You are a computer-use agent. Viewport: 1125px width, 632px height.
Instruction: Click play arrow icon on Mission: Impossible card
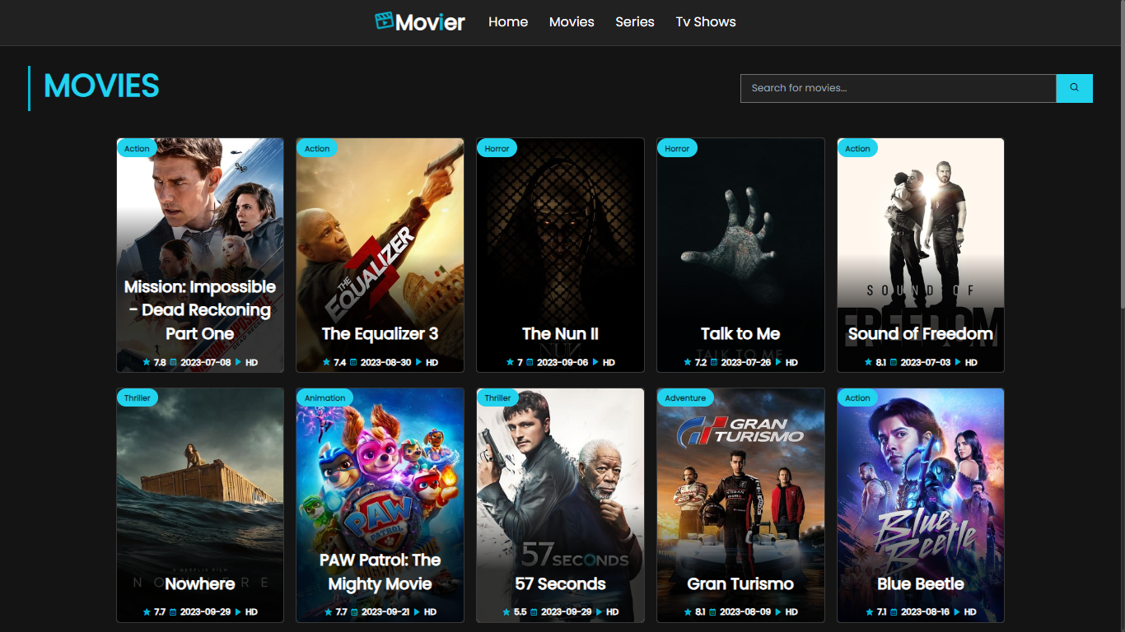[x=239, y=362]
